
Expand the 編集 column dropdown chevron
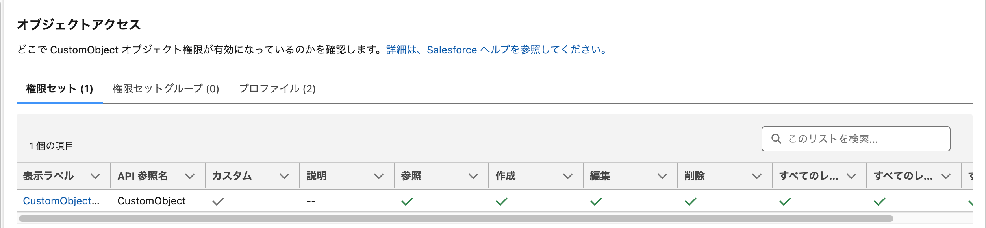click(662, 177)
